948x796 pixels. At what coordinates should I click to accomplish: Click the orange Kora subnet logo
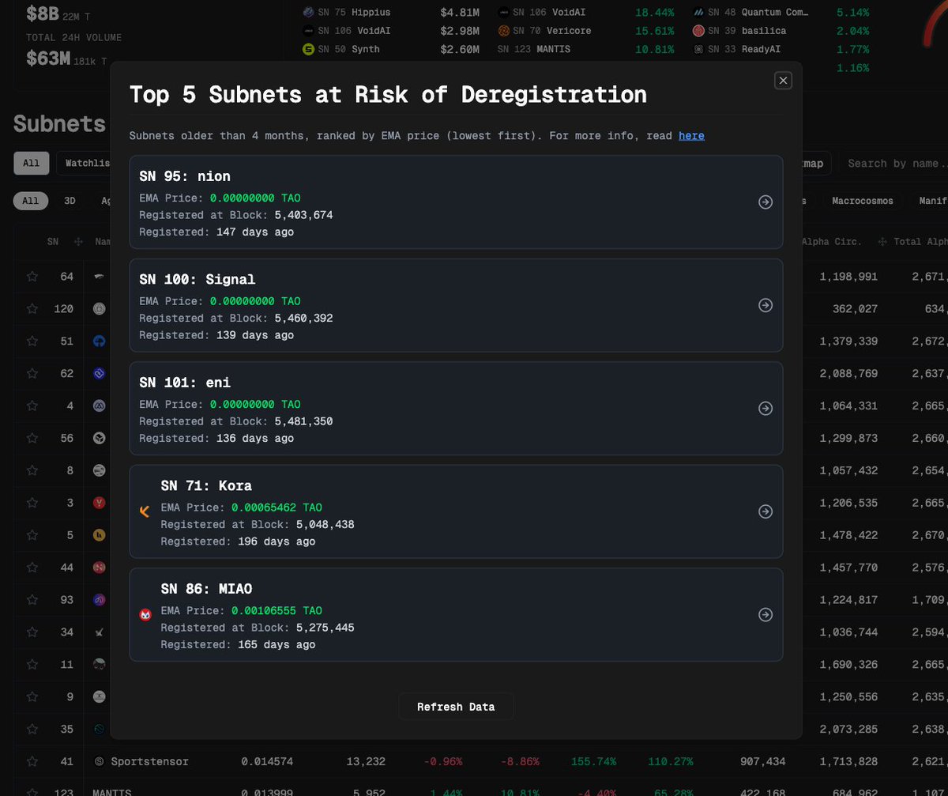pyautogui.click(x=145, y=511)
